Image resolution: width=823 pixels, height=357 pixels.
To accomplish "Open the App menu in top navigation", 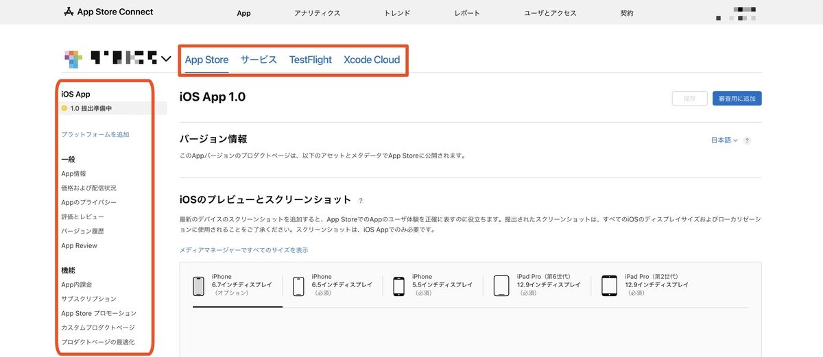I will [243, 13].
